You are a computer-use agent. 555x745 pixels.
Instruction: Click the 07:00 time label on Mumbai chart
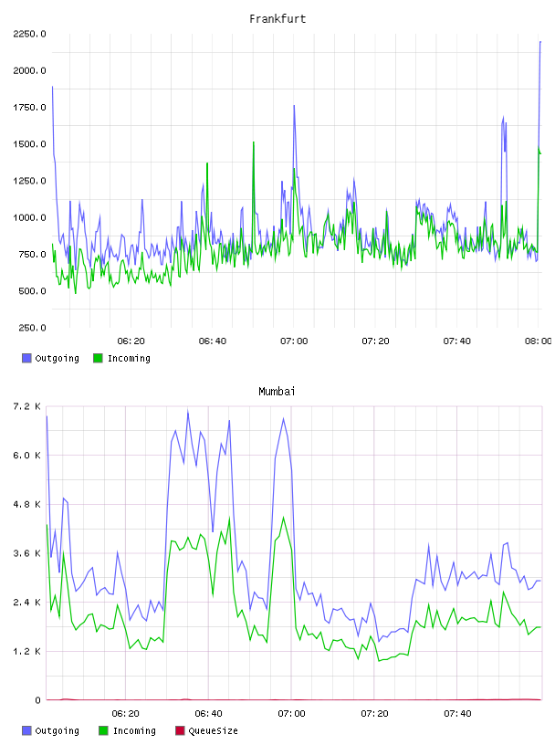pyautogui.click(x=292, y=714)
